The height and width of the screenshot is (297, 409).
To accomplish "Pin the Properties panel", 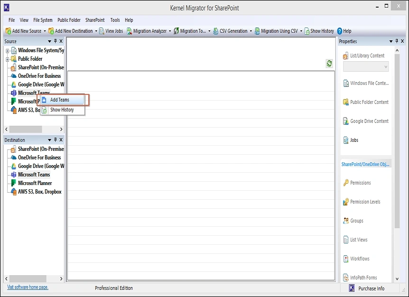I will (x=397, y=41).
